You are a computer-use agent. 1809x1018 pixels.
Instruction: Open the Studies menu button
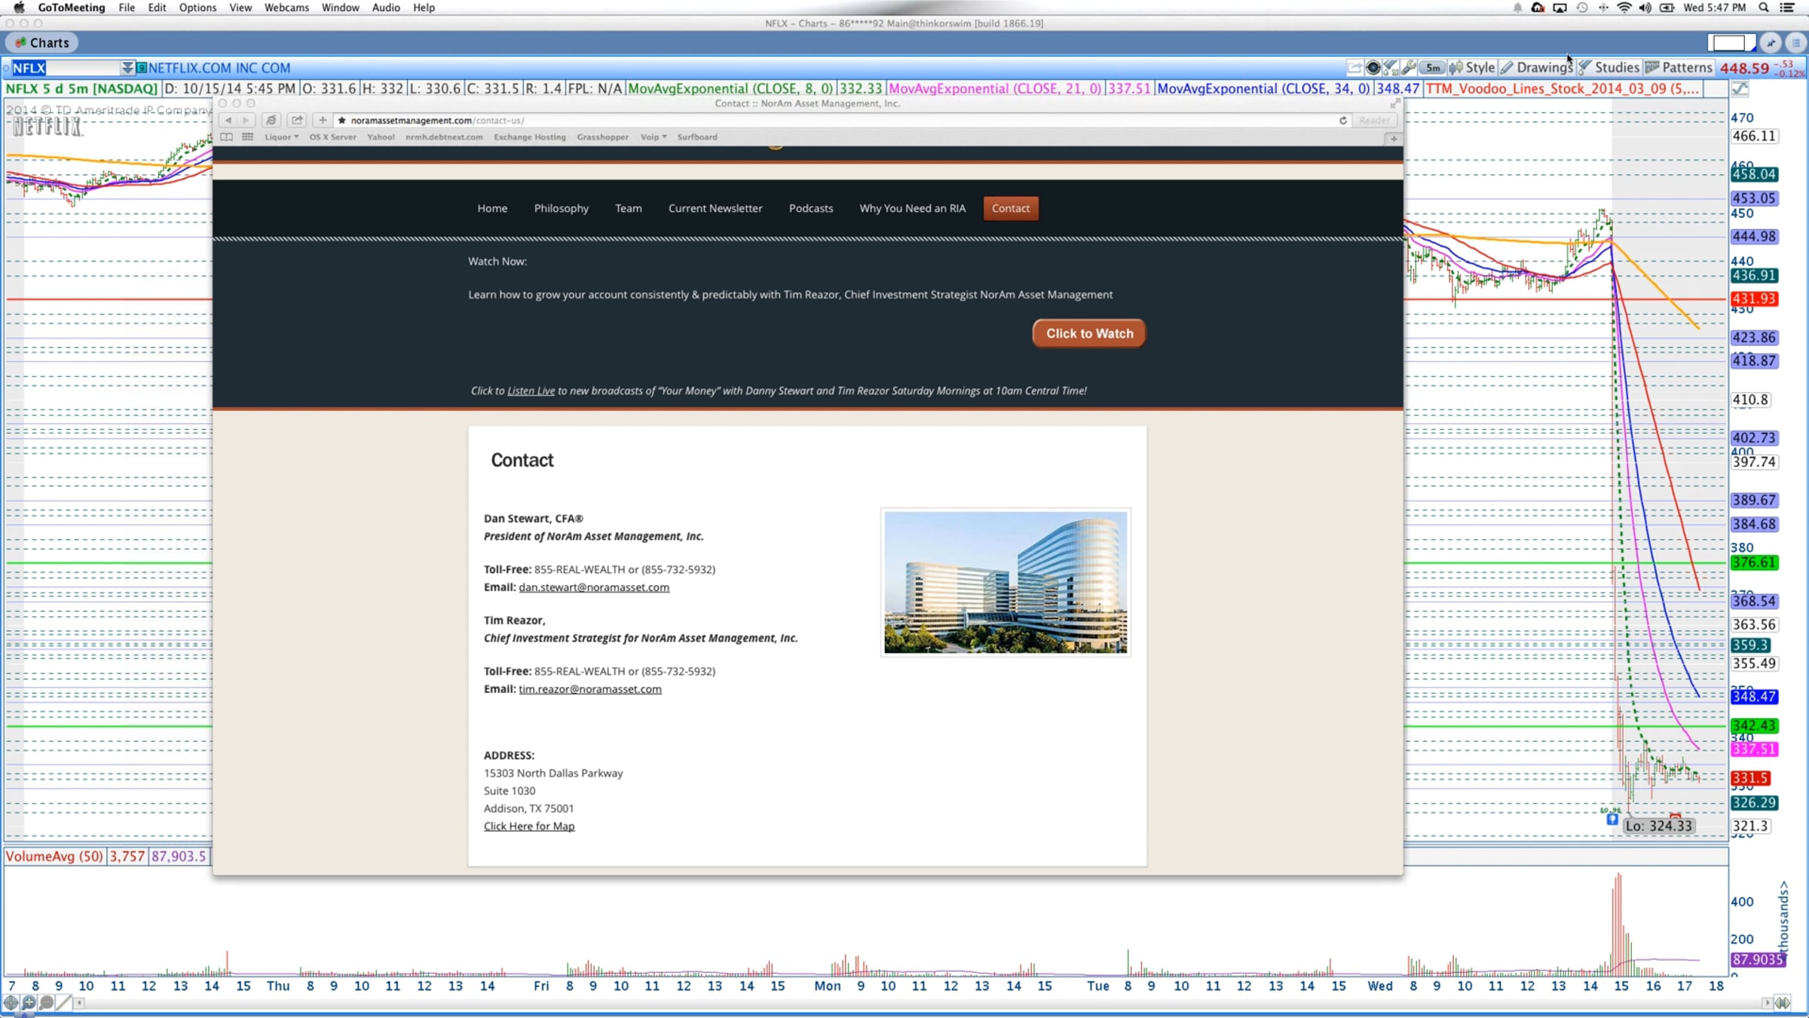tap(1609, 68)
